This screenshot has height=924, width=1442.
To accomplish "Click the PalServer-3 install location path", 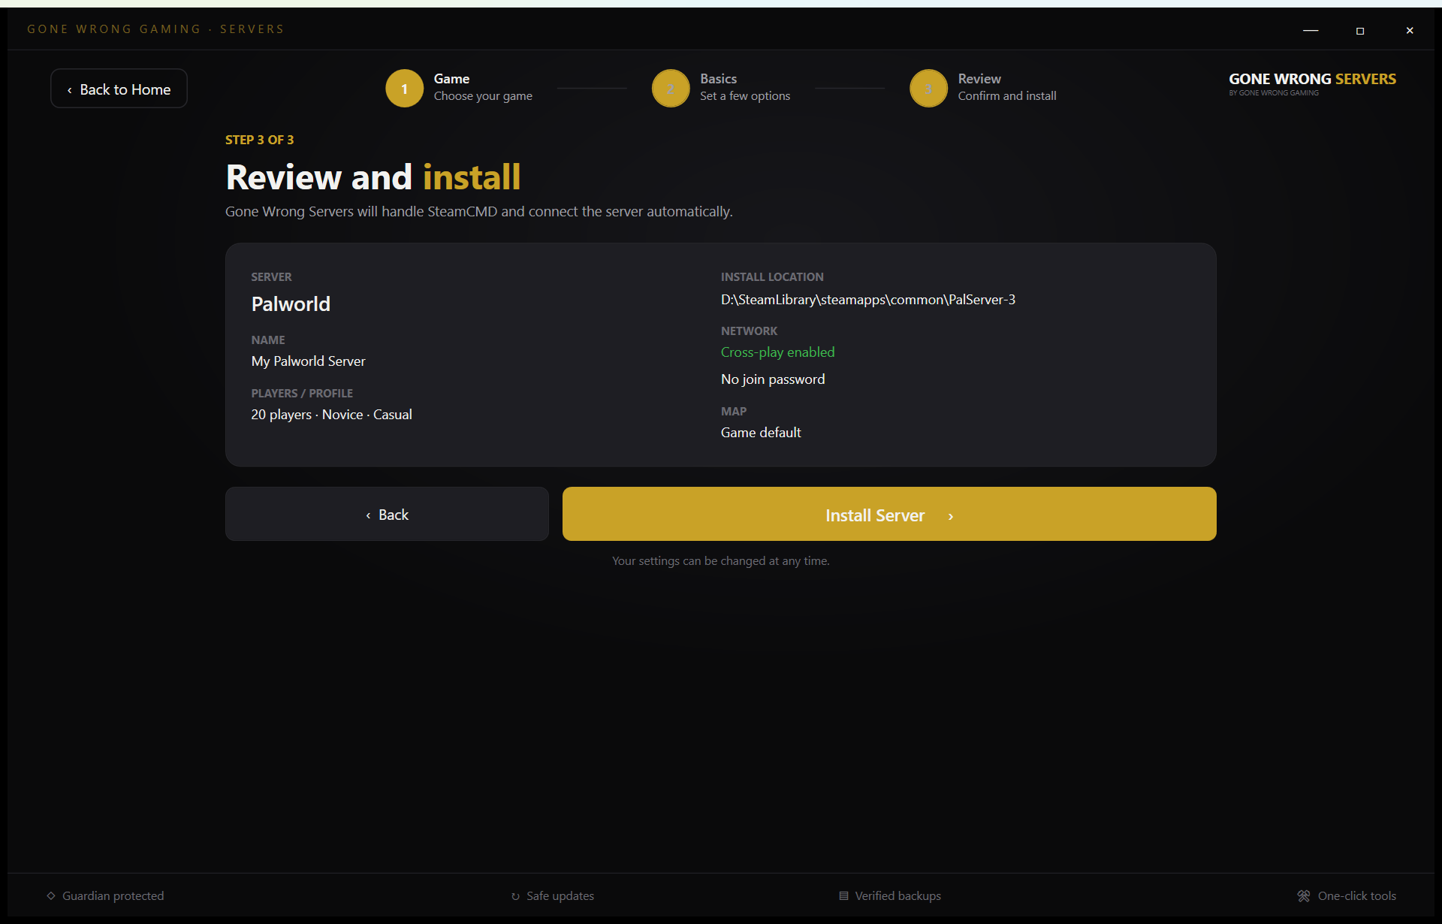I will click(x=868, y=299).
